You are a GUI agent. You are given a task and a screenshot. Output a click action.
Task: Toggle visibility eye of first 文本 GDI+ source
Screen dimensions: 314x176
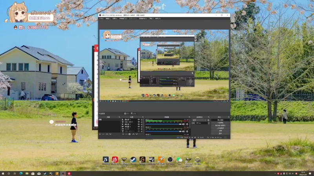pyautogui.click(x=139, y=122)
